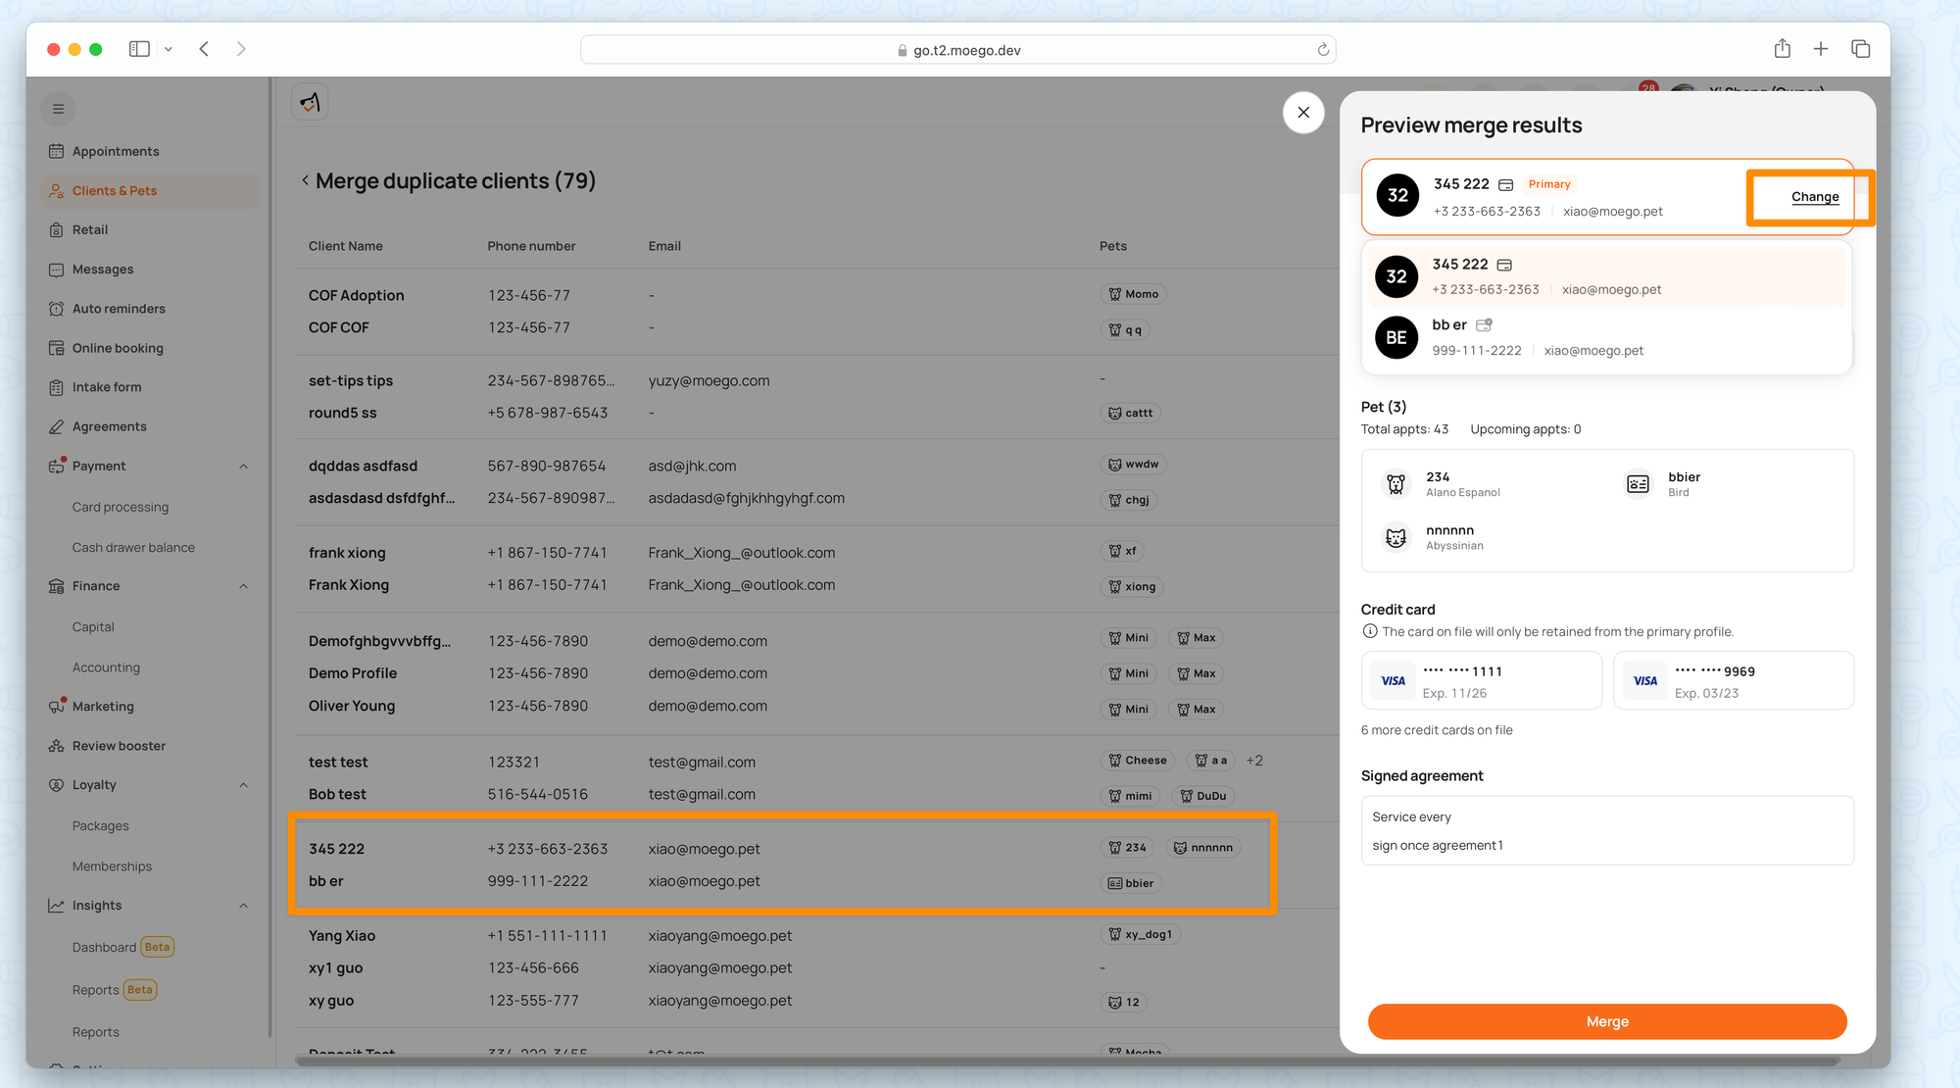1960x1088 pixels.
Task: Open a new browser tab with the plus icon
Action: (1821, 49)
